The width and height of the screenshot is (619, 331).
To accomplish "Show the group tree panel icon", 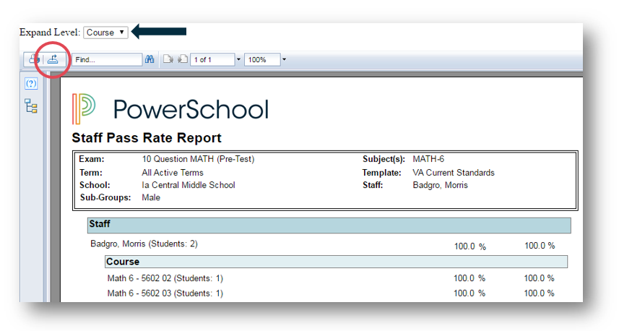I will point(31,106).
